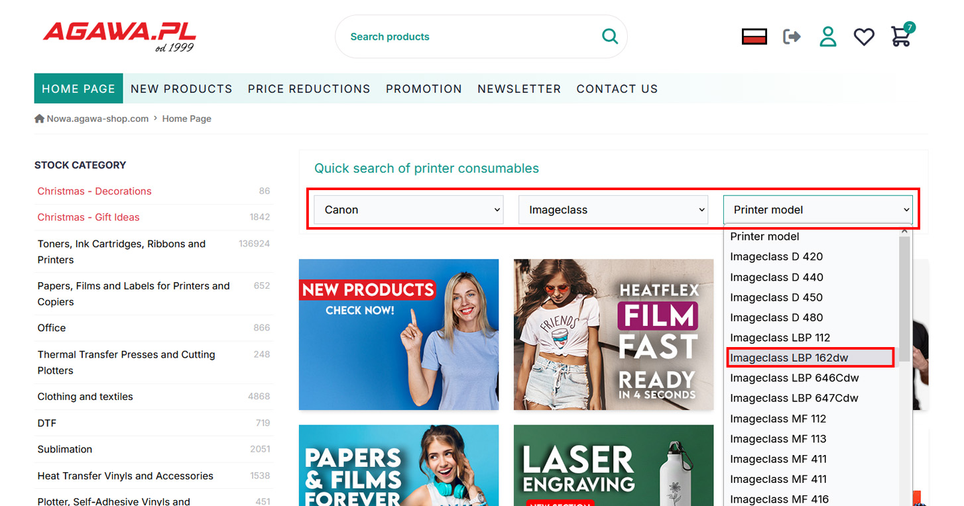Switch language with the Polish flag icon

tap(754, 36)
